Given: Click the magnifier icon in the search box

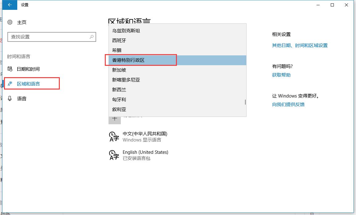Looking at the screenshot, I should point(91,37).
